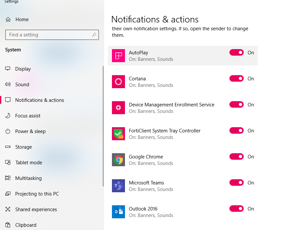This screenshot has width=288, height=230.
Task: Open the Sound settings page
Action: pos(51,85)
